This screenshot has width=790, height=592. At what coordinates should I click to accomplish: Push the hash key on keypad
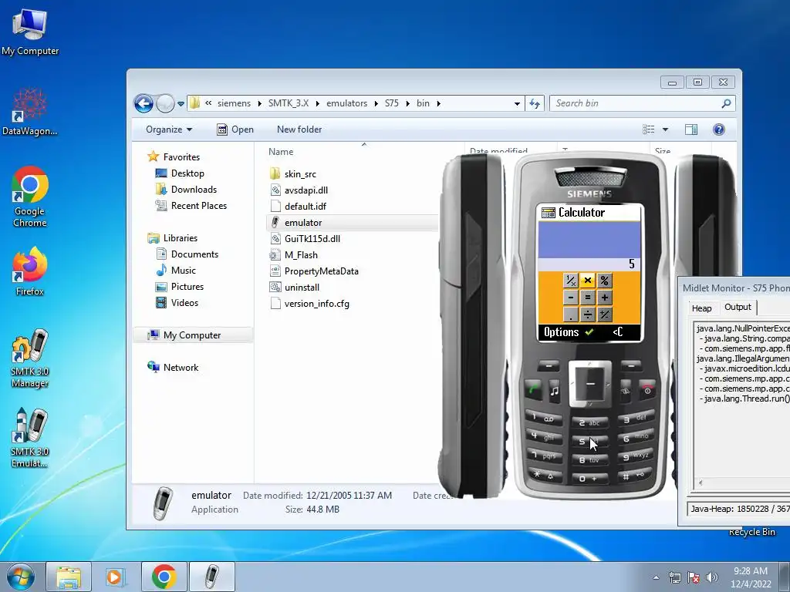pos(636,475)
